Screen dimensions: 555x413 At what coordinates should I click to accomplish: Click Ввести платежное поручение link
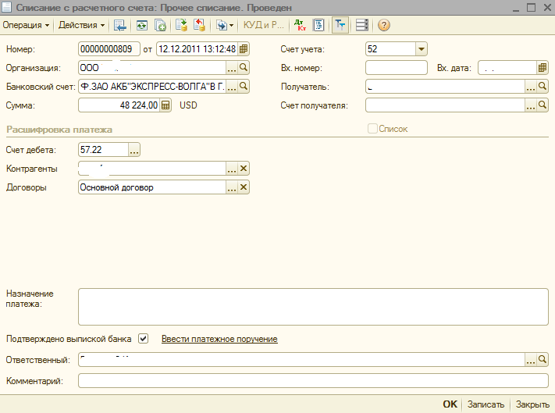coord(219,339)
